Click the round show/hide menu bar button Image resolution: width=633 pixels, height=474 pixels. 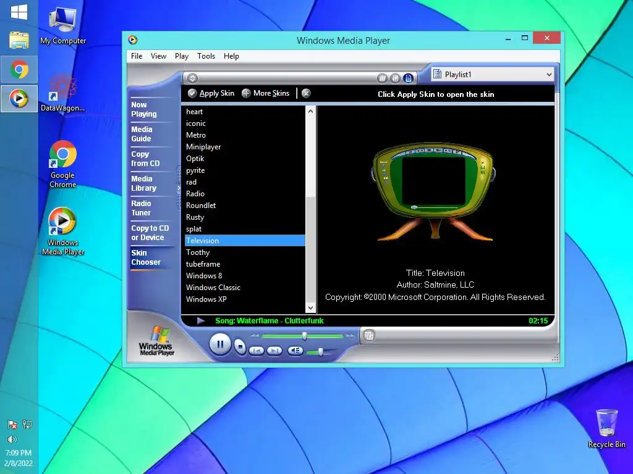tap(193, 78)
